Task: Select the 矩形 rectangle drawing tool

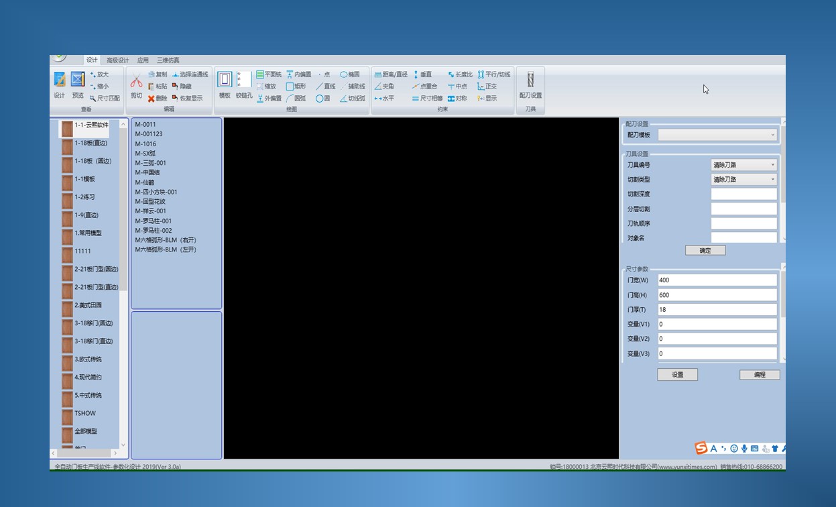Action: (x=296, y=87)
